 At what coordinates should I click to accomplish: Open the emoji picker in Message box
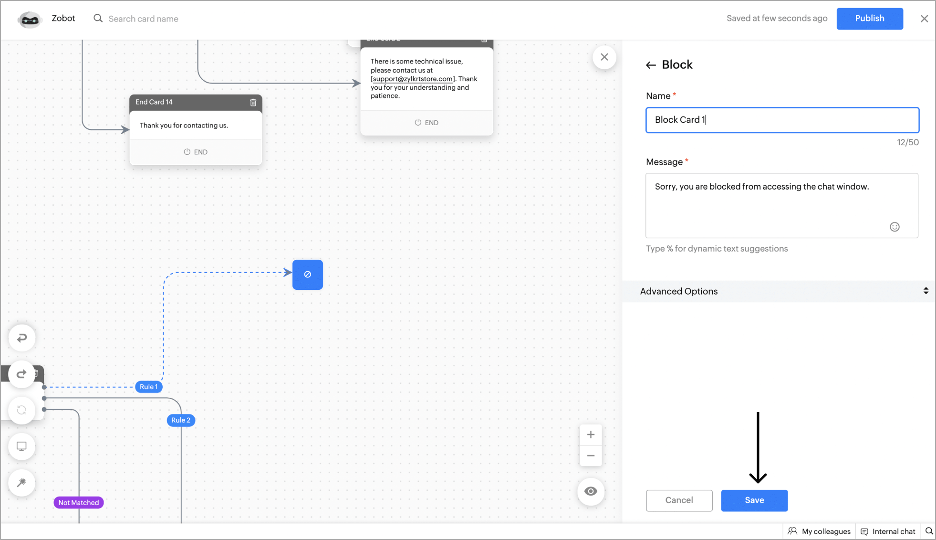point(894,227)
